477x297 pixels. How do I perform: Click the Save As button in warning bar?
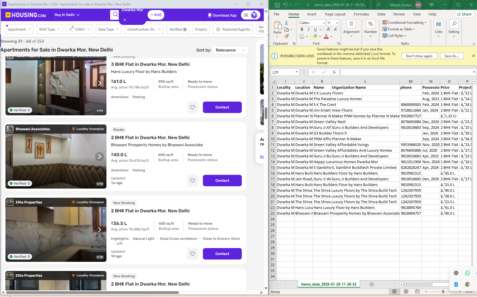[451, 56]
